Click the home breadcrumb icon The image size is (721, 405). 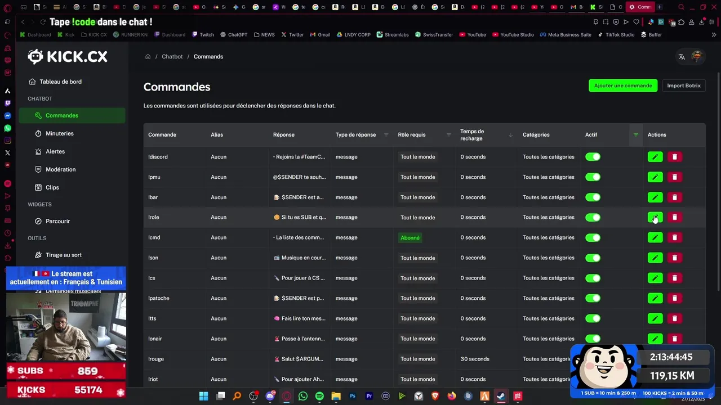(x=148, y=57)
